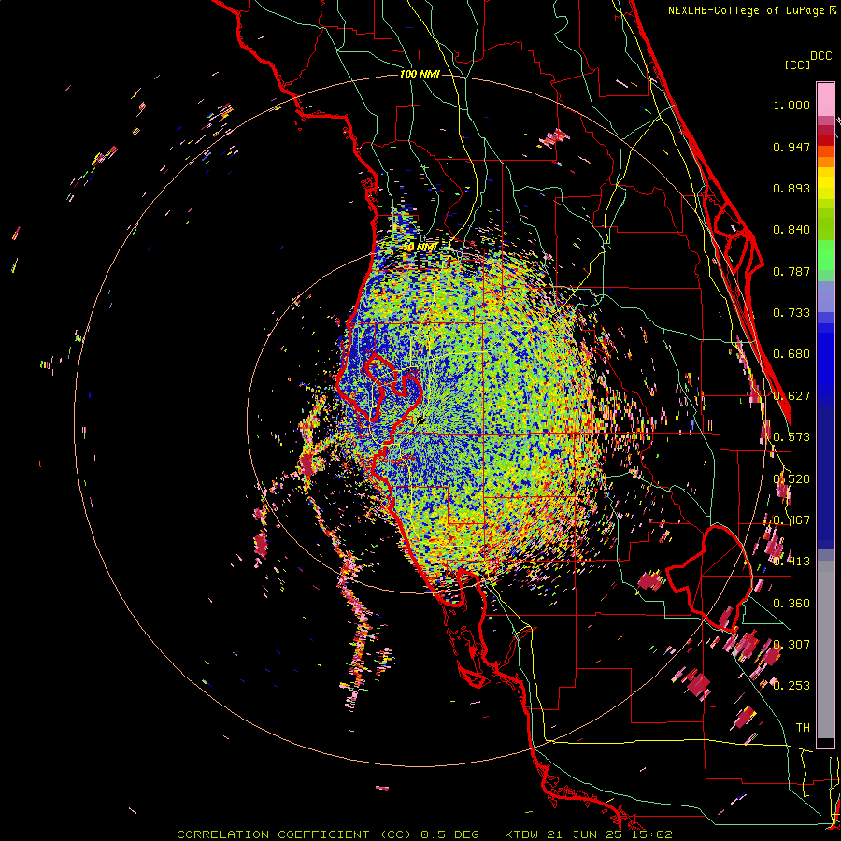Pick the light pink color bar top segment

825,99
